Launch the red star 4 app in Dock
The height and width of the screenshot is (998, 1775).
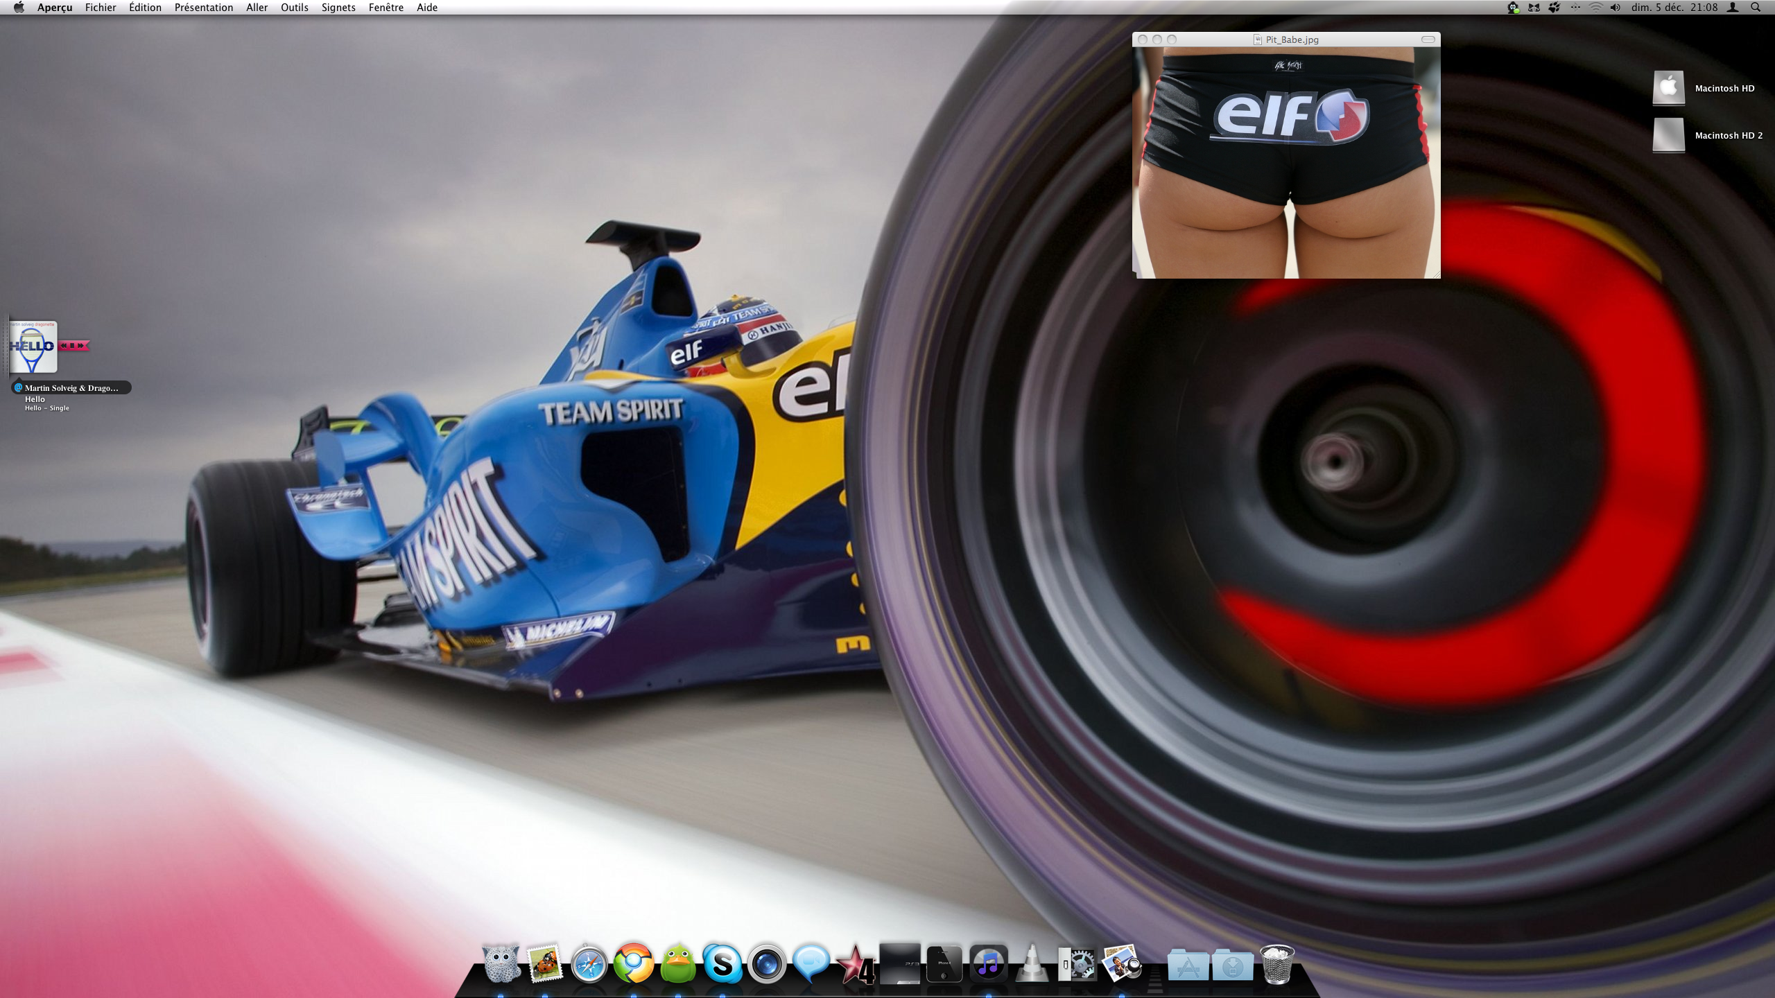855,964
